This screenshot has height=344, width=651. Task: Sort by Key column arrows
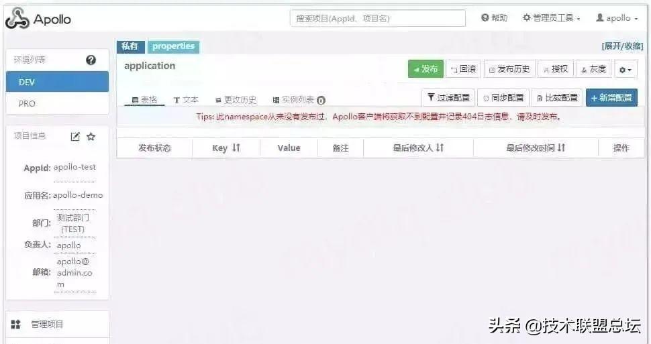(x=236, y=148)
